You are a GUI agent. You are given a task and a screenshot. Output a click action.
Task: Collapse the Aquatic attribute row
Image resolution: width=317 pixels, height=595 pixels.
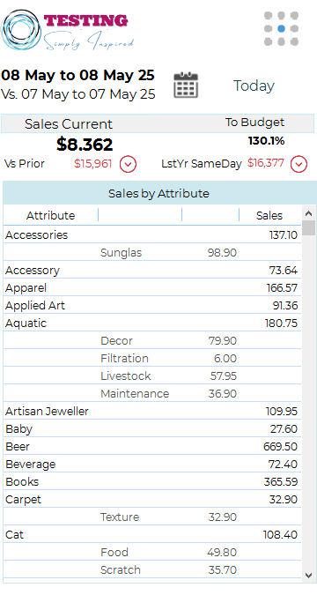(152, 324)
